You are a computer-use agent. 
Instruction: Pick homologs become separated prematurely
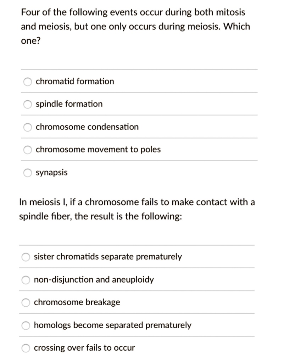tap(25, 325)
